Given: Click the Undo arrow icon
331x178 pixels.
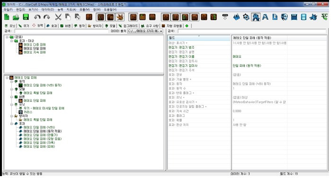Looking at the screenshot, I should 37,17.
